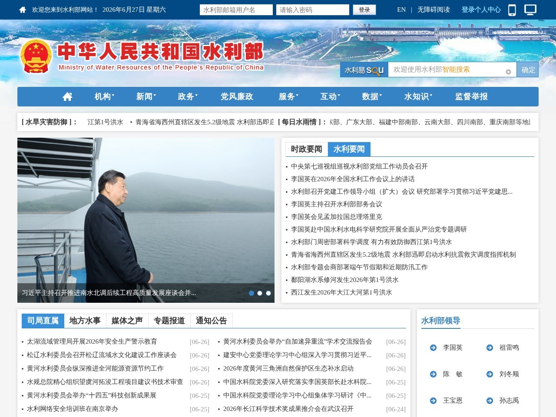The image size is (556, 417).
Task: Click arrow icon beside 刘冬顺
Action: pos(490,374)
